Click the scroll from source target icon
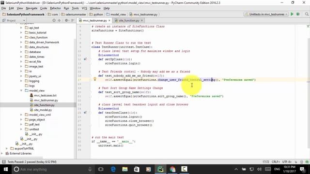Image resolution: width=310 pixels, height=174 pixels. [x=54, y=20]
